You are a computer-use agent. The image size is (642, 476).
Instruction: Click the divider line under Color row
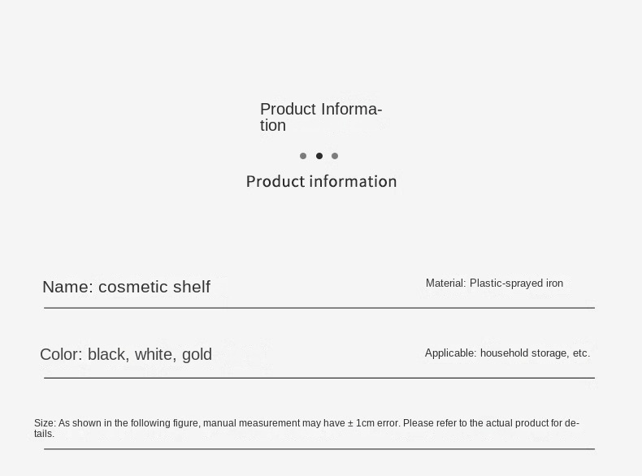click(x=319, y=378)
